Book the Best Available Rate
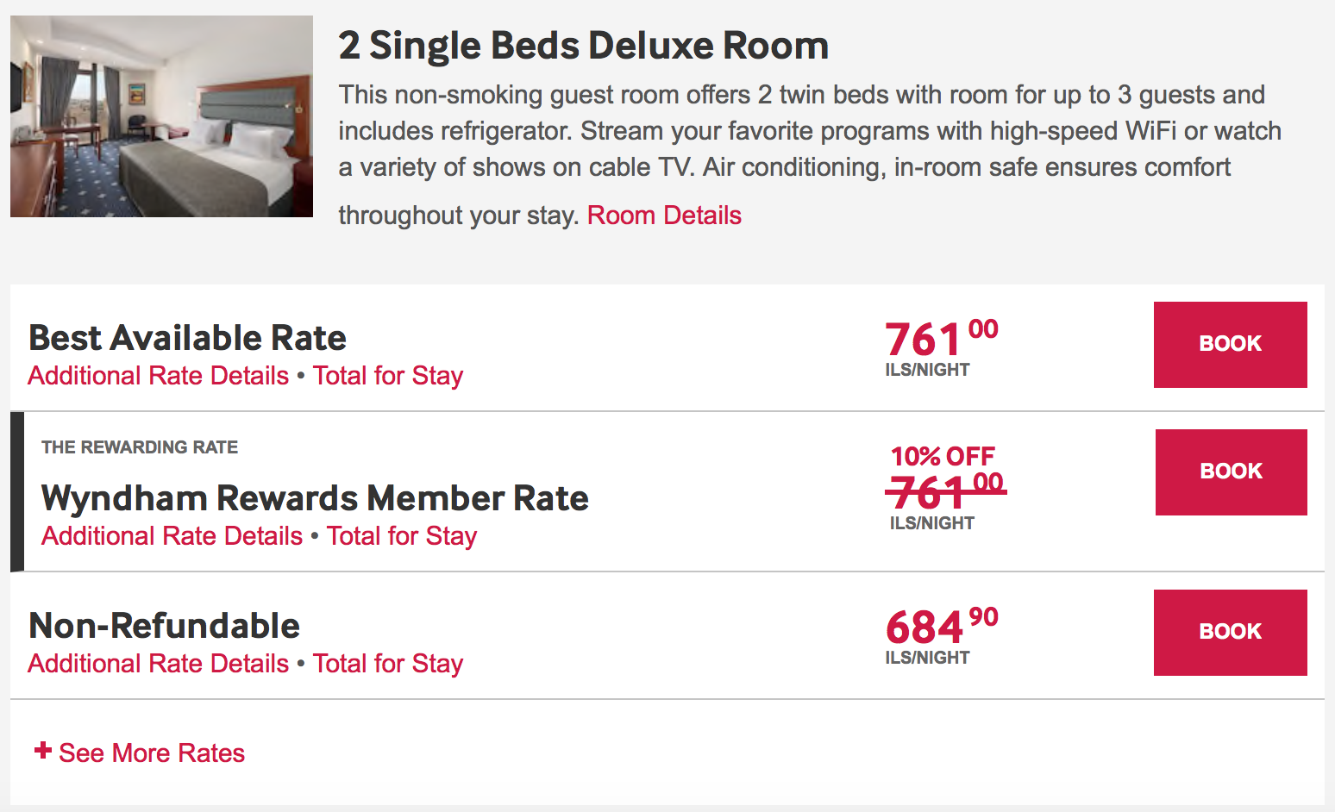The image size is (1335, 812). pos(1230,344)
